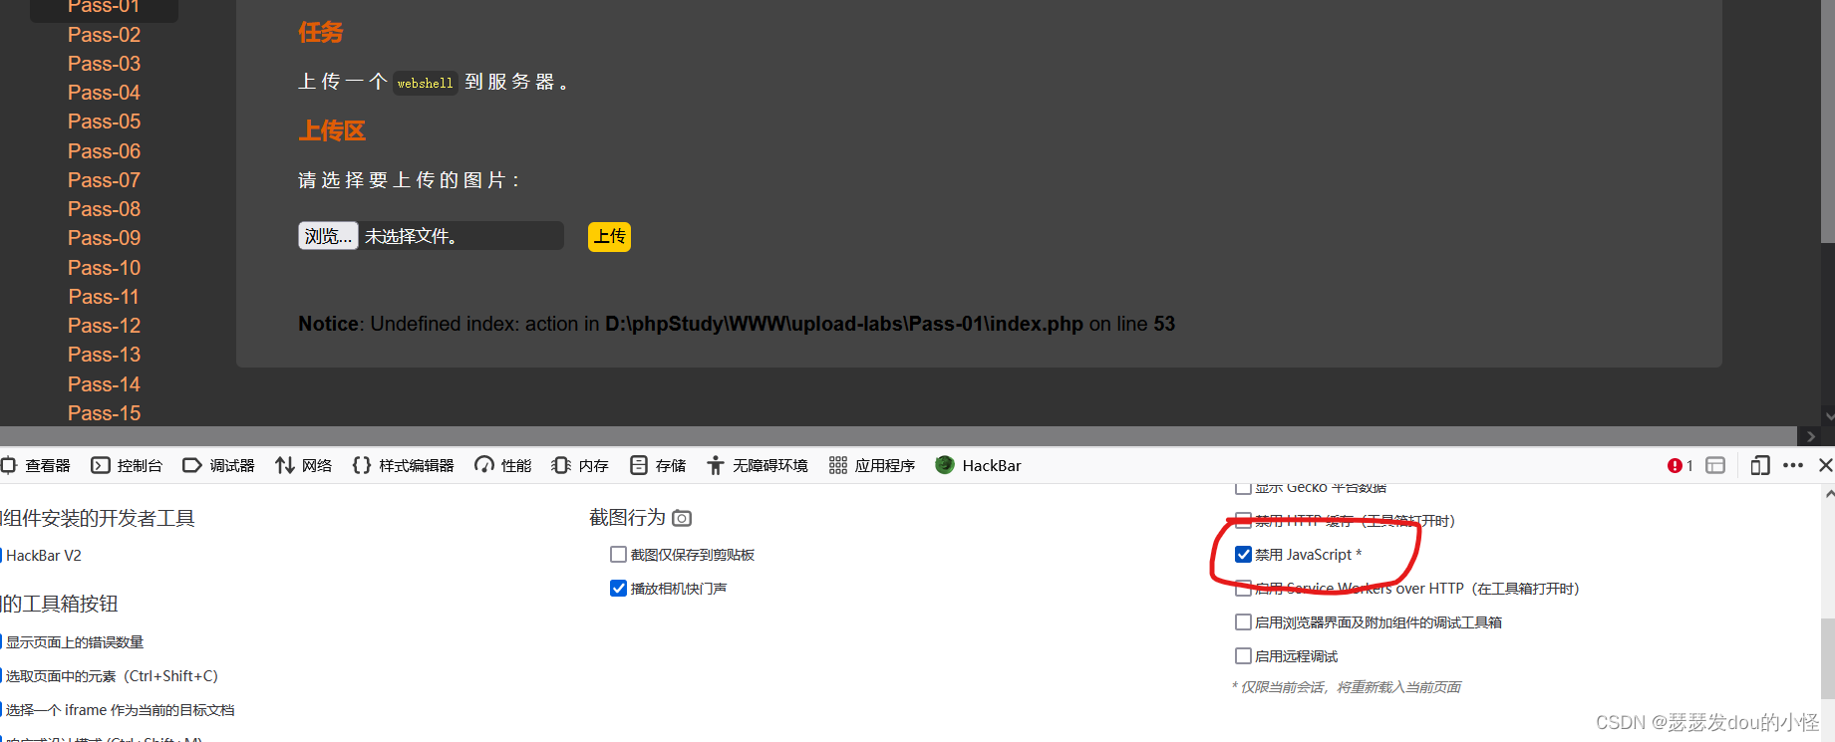
Task: Open the Pass-12 lab link
Action: coord(104,326)
